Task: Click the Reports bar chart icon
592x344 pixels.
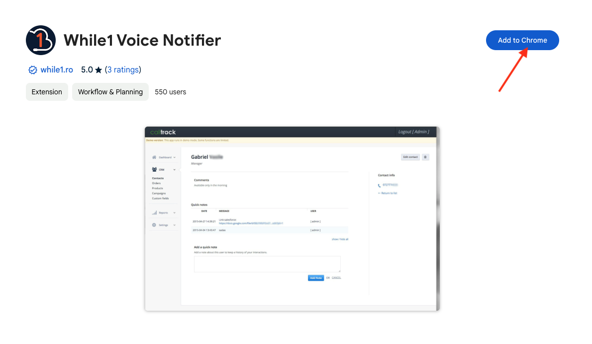Action: click(154, 212)
